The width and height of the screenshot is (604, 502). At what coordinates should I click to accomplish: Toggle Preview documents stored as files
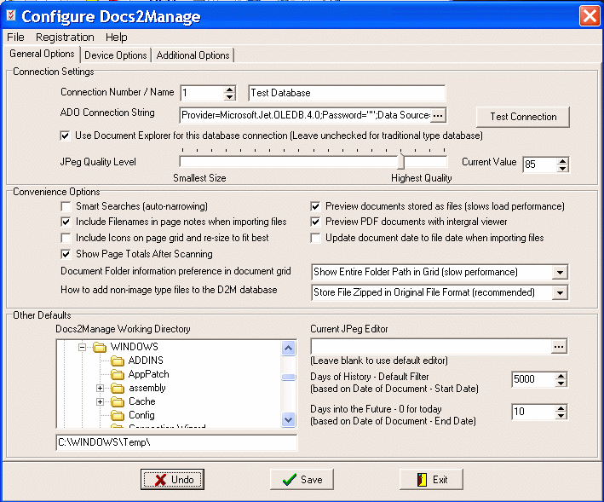(x=315, y=206)
